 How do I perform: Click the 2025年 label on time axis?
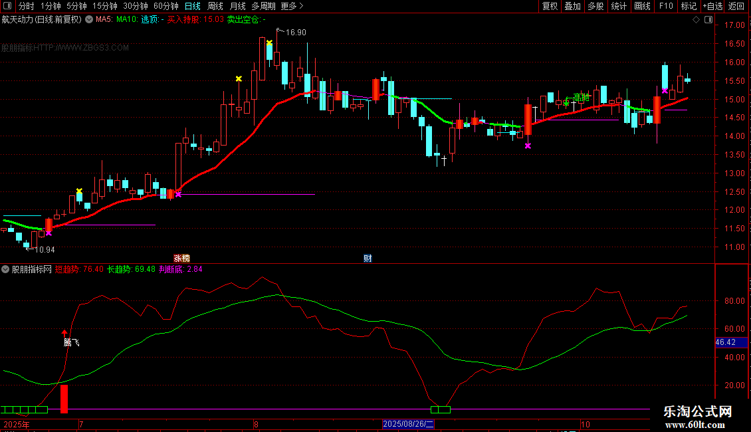[17, 424]
